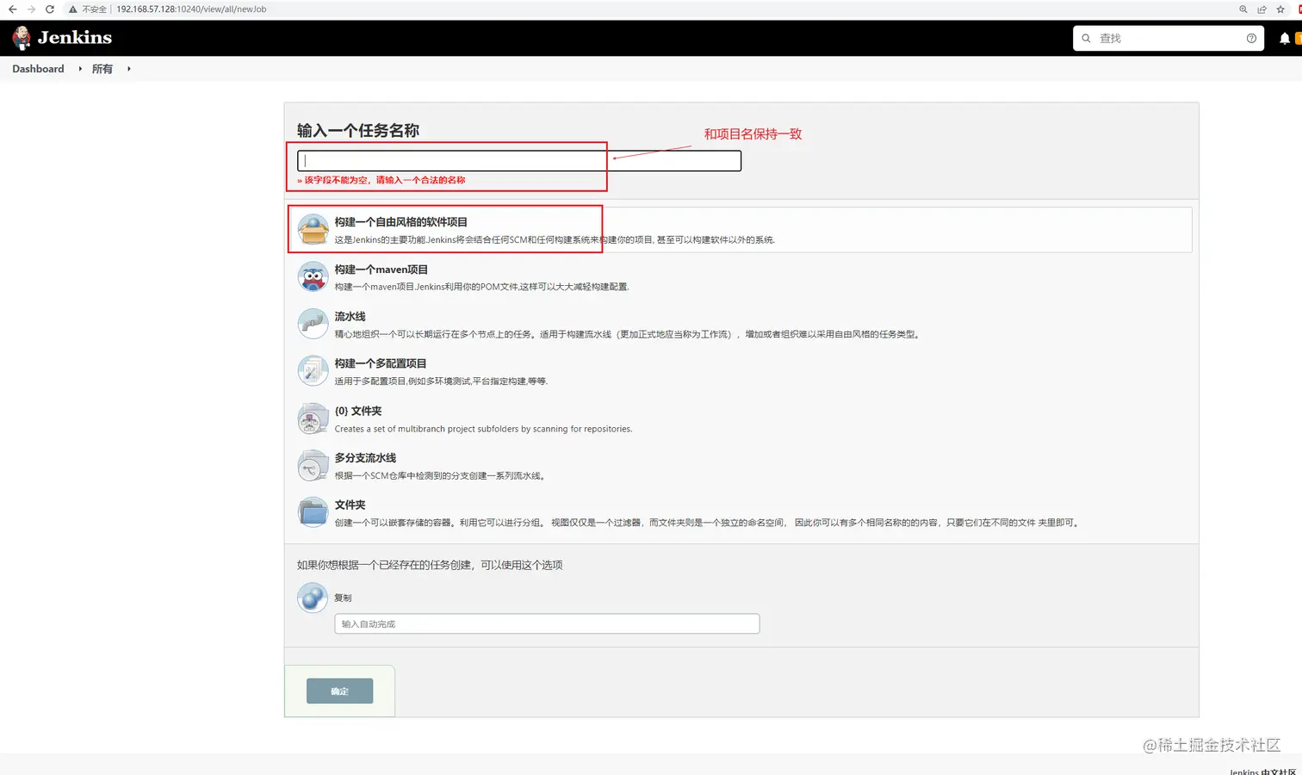
Task: Select the blue 文件夹 folder icon
Action: click(x=313, y=512)
